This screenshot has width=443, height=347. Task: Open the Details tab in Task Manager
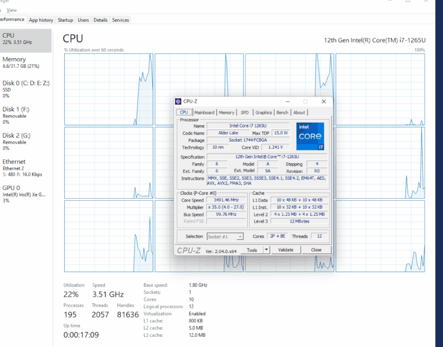pyautogui.click(x=101, y=20)
